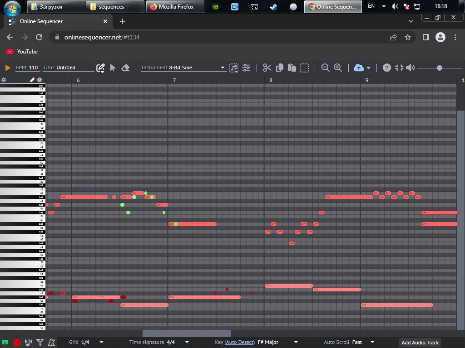Select the draw/pencil edit tool
465x348 pixels.
point(100,68)
